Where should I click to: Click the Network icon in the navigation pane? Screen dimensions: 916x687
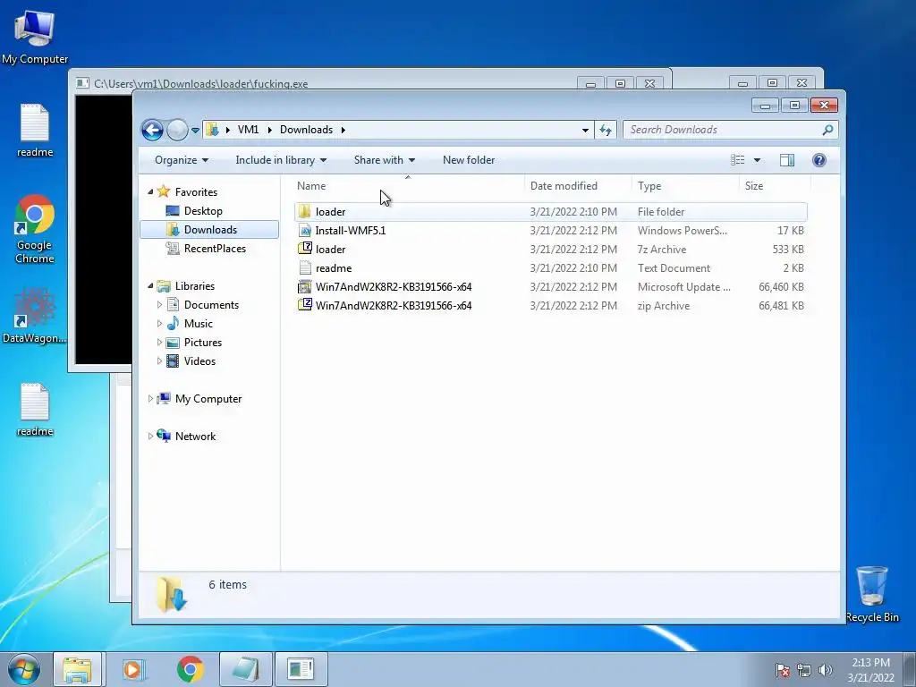coord(164,436)
